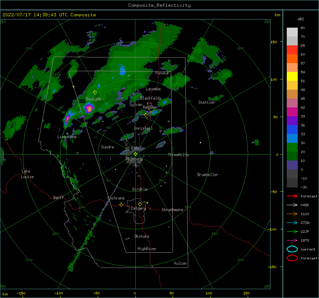Select the red 65 dBZ color swatch
This screenshot has height=298, width=319.
point(292,50)
